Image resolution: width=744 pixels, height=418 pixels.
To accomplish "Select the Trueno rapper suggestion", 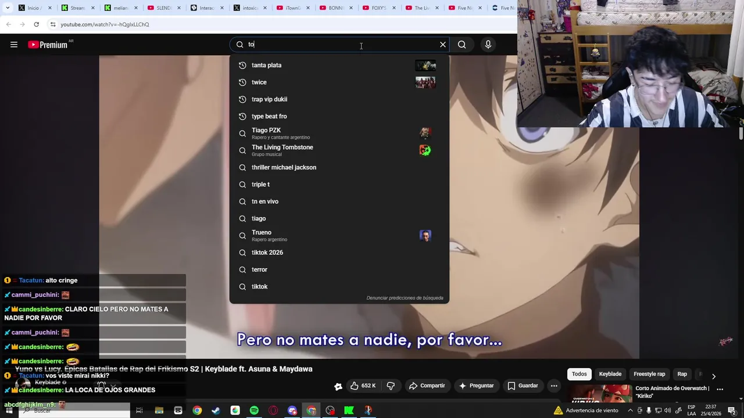I will [x=339, y=235].
